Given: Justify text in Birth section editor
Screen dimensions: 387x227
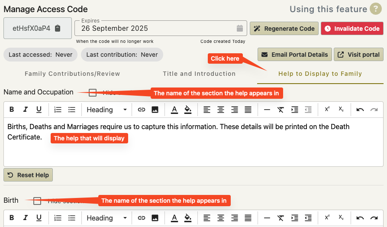Looking at the screenshot, I should 248,217.
